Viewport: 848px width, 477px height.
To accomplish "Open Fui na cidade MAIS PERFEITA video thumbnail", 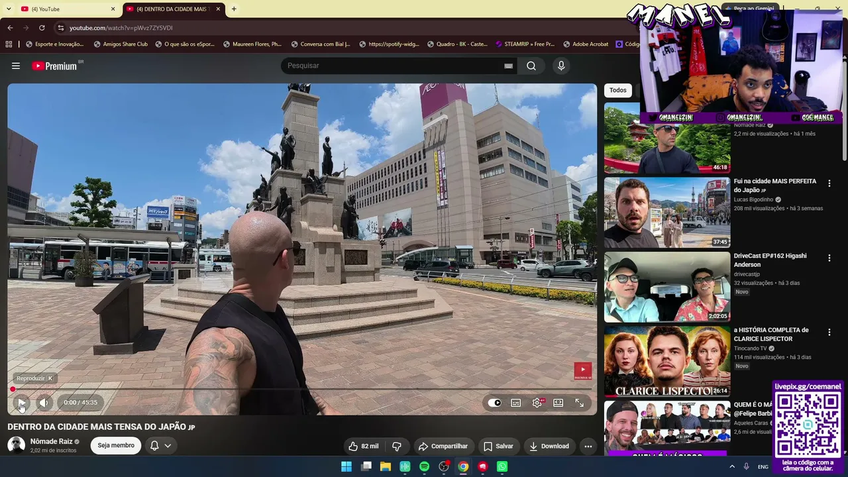I will click(x=667, y=213).
